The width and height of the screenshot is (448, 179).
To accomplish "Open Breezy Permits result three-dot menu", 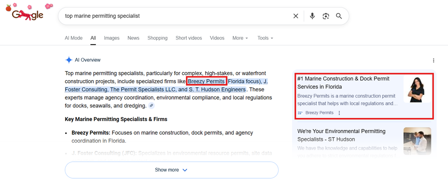I will click(339, 113).
